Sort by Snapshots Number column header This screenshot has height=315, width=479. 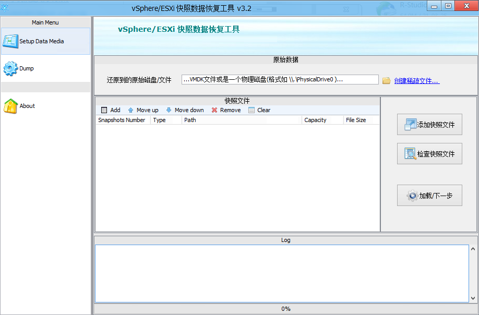(124, 120)
